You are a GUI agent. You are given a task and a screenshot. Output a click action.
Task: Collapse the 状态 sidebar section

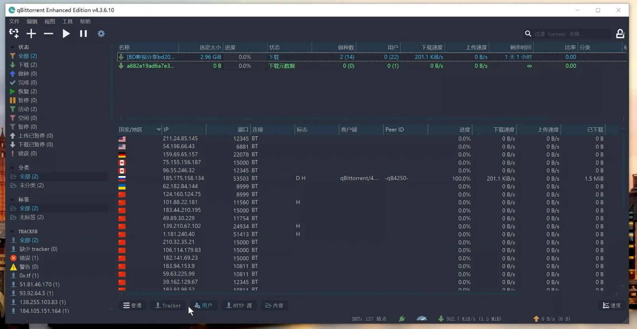coord(13,47)
